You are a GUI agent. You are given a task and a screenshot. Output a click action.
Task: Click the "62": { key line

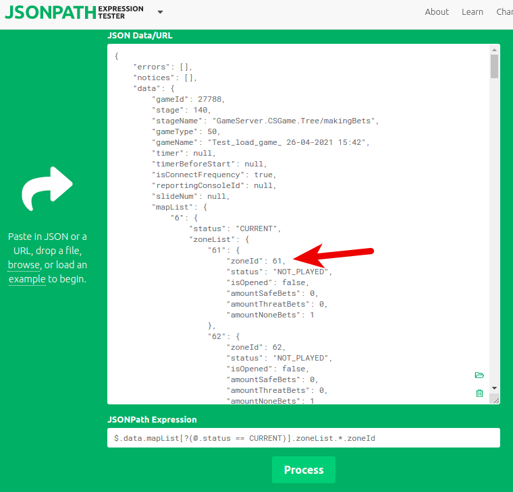coord(224,336)
